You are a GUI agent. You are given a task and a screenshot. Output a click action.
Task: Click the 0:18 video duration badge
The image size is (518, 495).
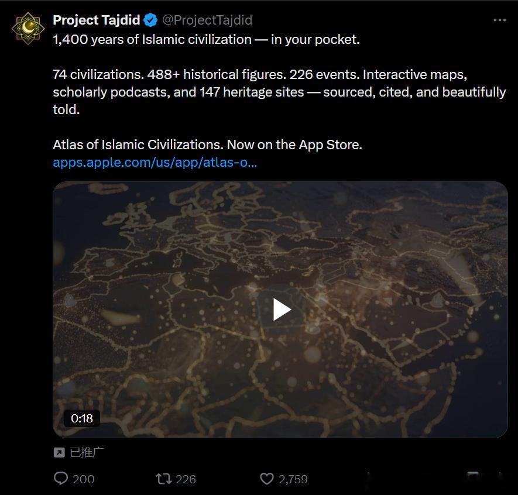(82, 418)
